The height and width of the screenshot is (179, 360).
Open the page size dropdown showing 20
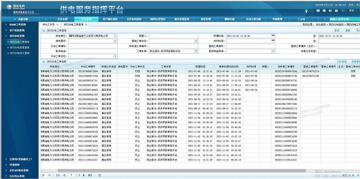pos(49,175)
